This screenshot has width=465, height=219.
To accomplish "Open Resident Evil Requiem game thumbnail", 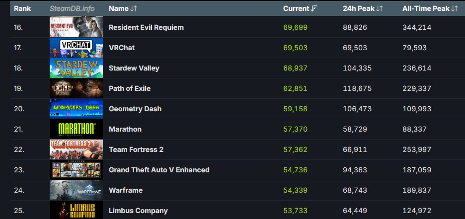I will coord(76,27).
